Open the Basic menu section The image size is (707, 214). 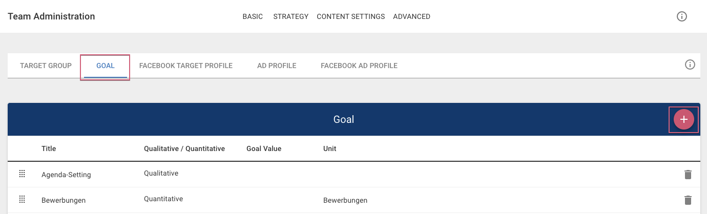(x=253, y=16)
